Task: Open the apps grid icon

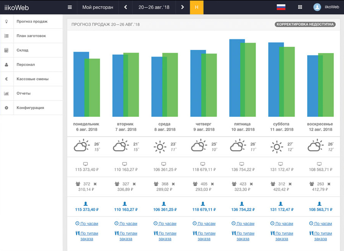Action: [x=300, y=7]
